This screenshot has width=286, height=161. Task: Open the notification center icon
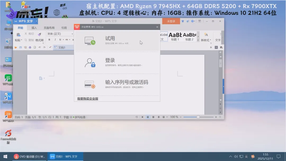point(279,156)
